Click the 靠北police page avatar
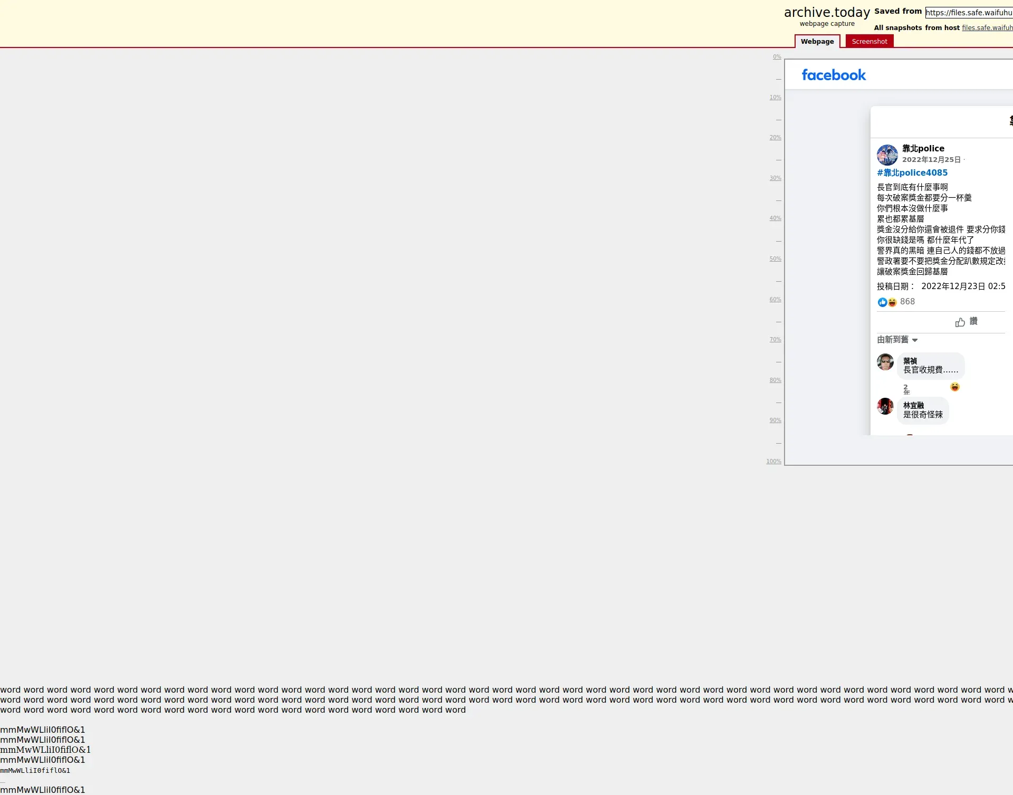The height and width of the screenshot is (795, 1013). point(887,155)
